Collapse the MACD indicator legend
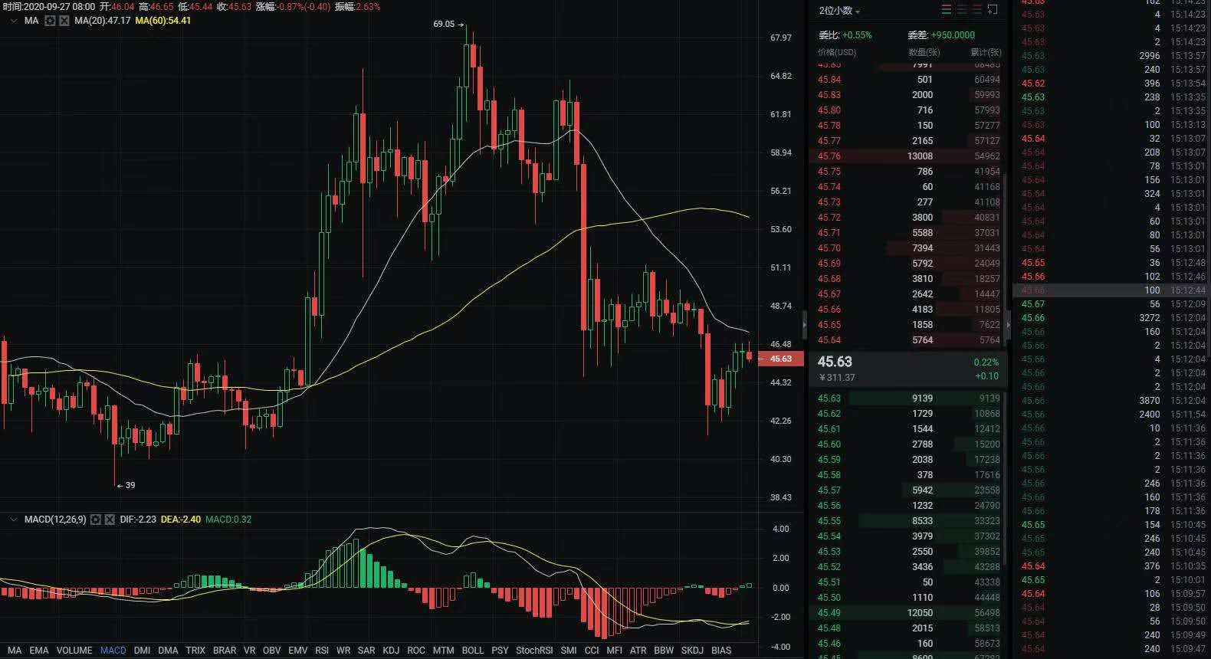The width and height of the screenshot is (1211, 659). click(x=13, y=520)
